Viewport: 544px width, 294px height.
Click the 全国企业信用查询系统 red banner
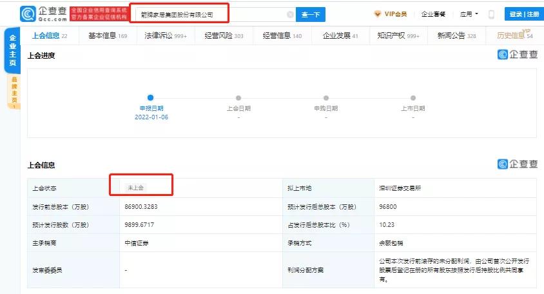coord(99,14)
